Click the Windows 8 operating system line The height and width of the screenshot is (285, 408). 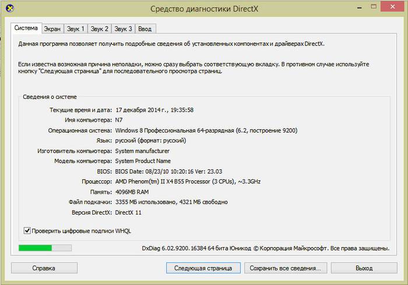click(199, 130)
